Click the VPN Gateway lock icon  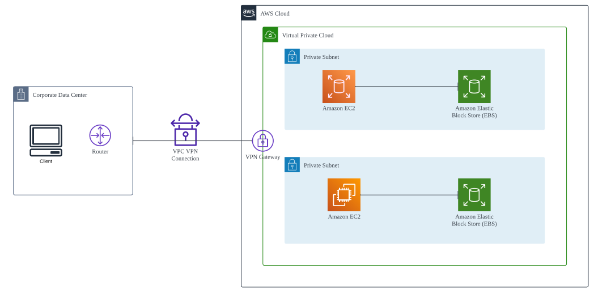[263, 141]
